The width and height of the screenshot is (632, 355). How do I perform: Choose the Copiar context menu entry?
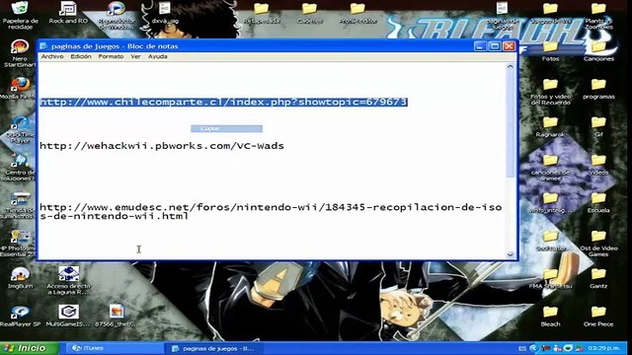tap(226, 128)
